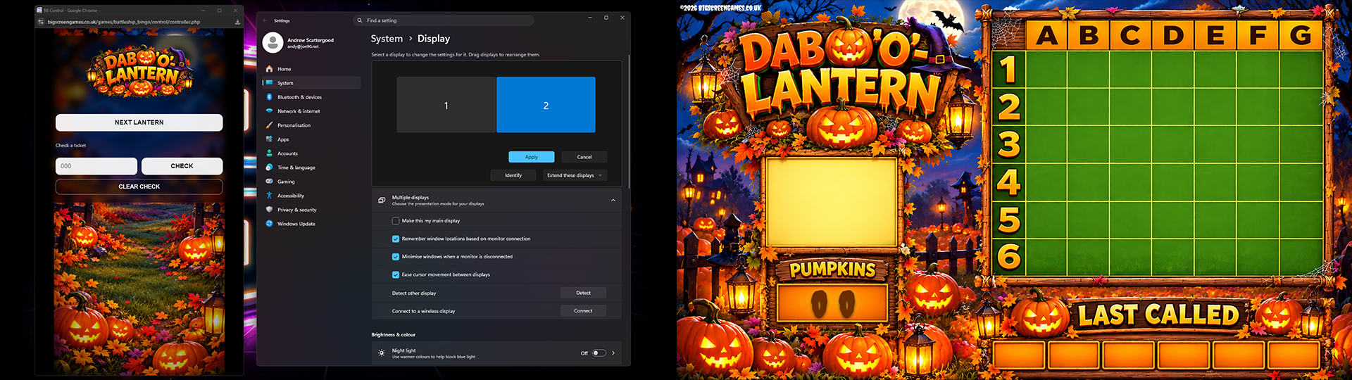Apply the display arrangement

(532, 157)
